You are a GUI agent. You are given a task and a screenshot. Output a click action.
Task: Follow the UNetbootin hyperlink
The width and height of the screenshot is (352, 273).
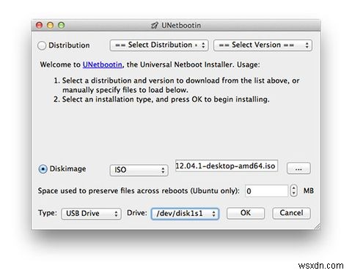click(102, 64)
